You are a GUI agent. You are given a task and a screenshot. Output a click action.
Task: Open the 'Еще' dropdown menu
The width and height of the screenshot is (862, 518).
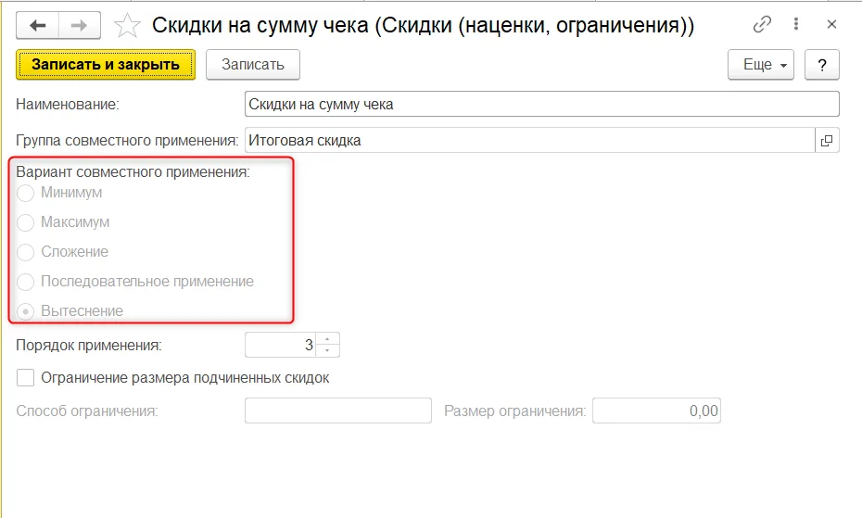point(761,64)
